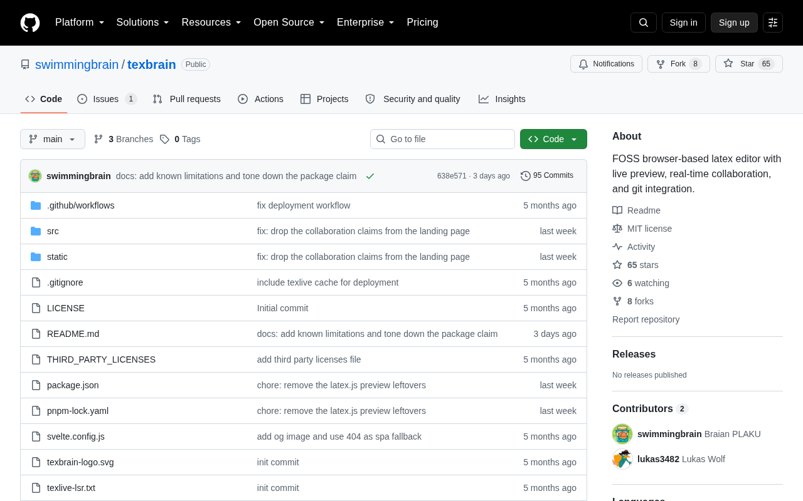Image resolution: width=803 pixels, height=501 pixels.
Task: Expand the Platform menu
Action: 80,23
